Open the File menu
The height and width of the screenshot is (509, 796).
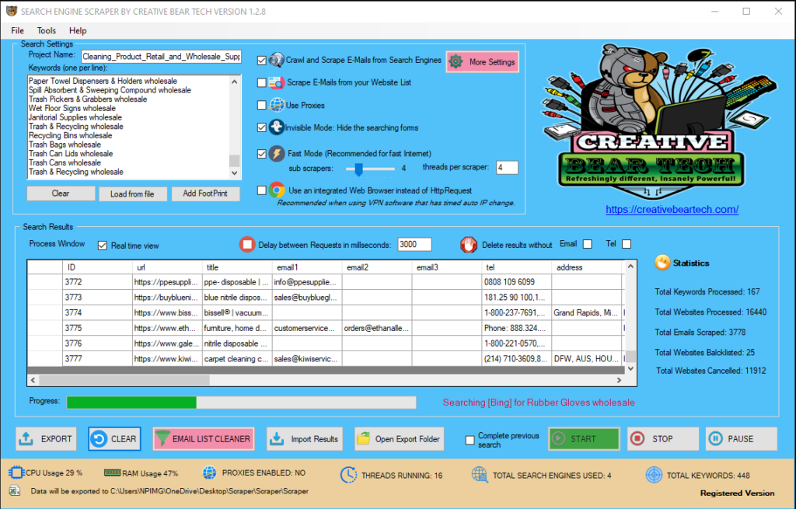point(17,30)
